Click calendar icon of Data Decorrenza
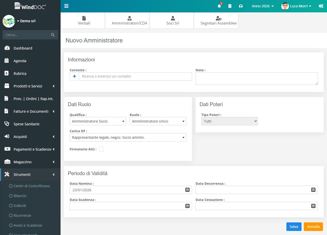 (313, 190)
